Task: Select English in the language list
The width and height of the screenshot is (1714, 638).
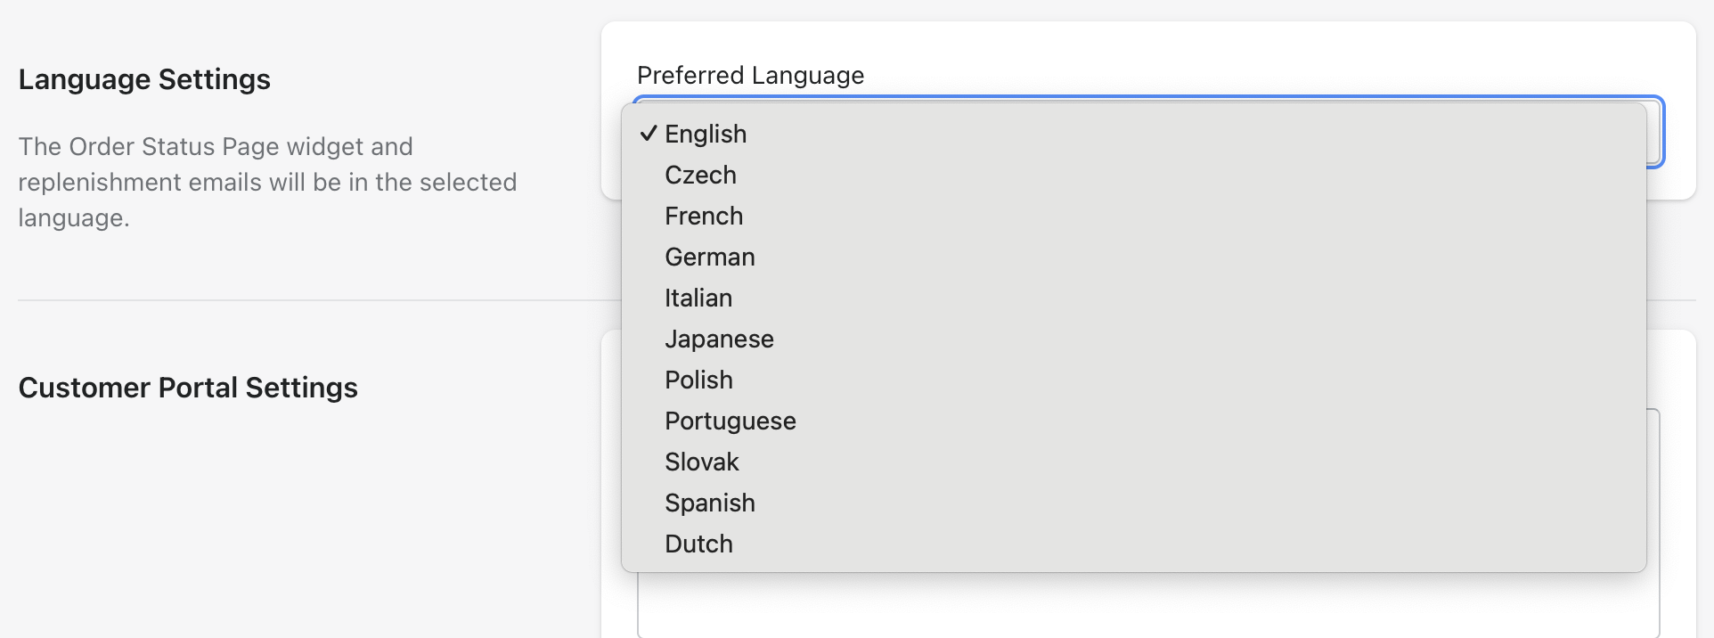Action: pyautogui.click(x=706, y=134)
